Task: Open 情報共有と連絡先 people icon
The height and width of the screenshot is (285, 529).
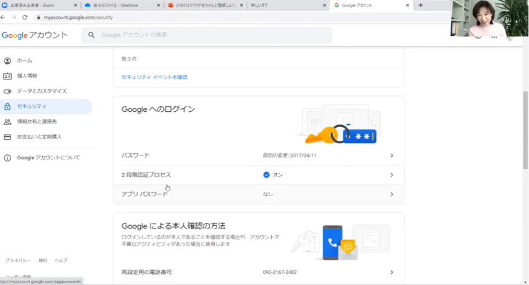Action: [x=7, y=121]
